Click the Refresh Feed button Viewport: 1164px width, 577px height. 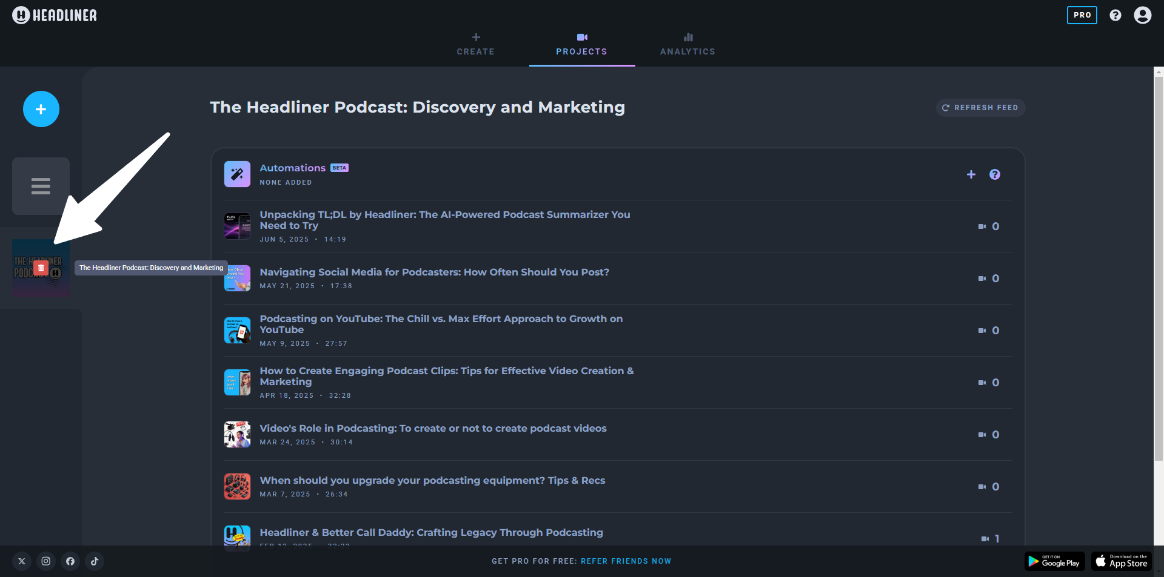(x=980, y=108)
